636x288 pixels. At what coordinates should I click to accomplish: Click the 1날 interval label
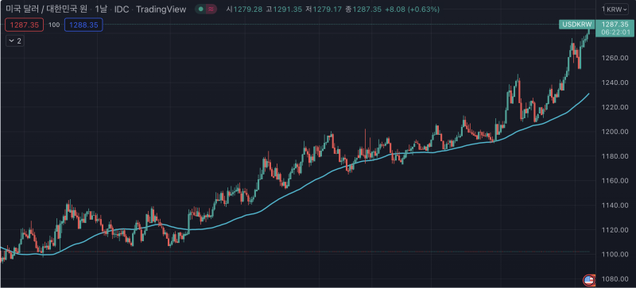pyautogui.click(x=101, y=9)
